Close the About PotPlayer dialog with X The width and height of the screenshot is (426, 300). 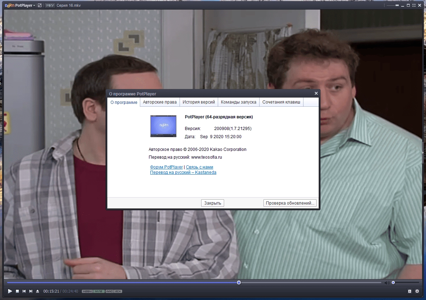pos(316,93)
